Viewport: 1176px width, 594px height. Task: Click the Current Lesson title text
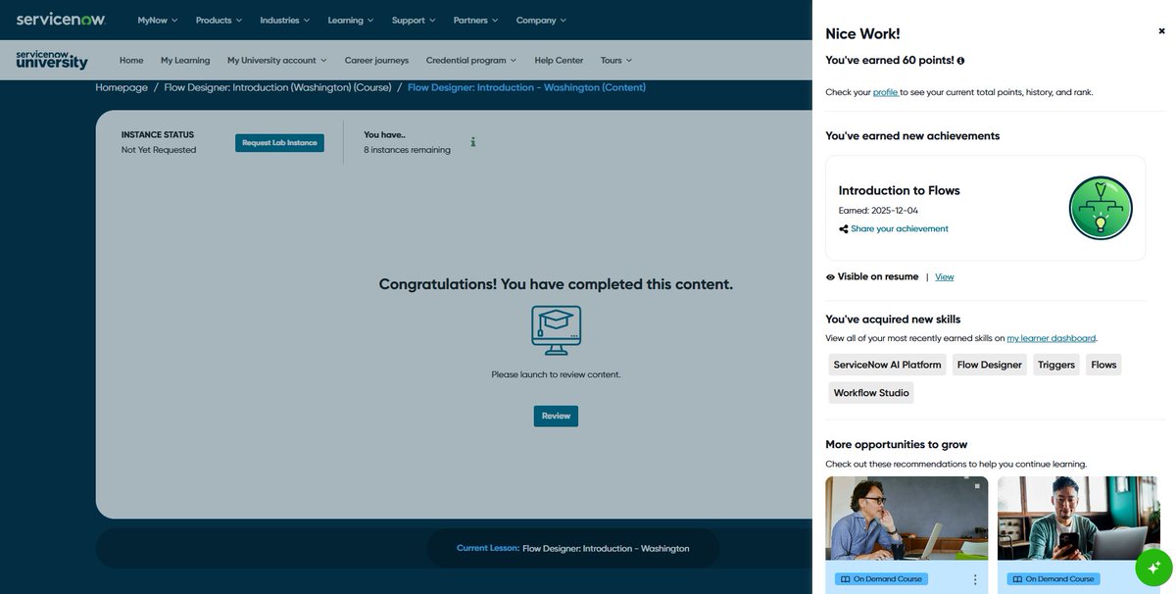pos(606,549)
